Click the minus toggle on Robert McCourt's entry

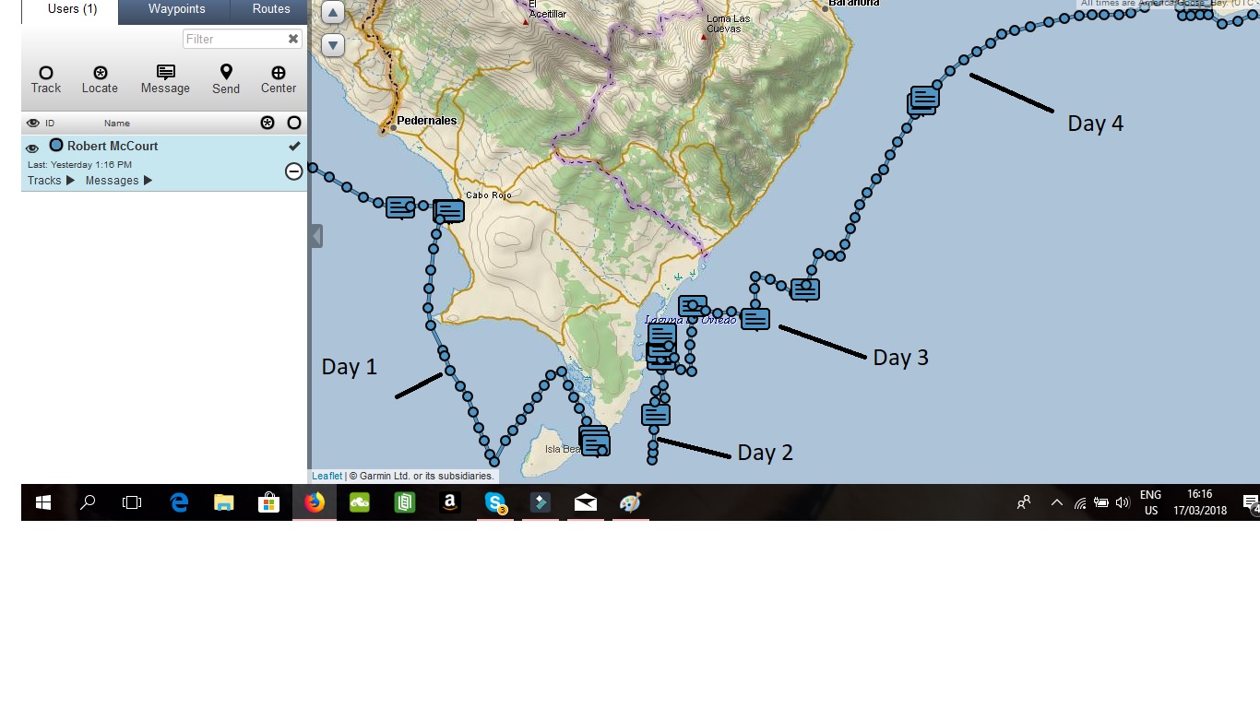pyautogui.click(x=293, y=171)
